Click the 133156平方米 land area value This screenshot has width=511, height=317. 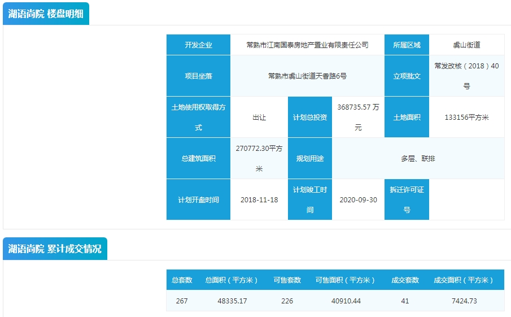coord(466,117)
